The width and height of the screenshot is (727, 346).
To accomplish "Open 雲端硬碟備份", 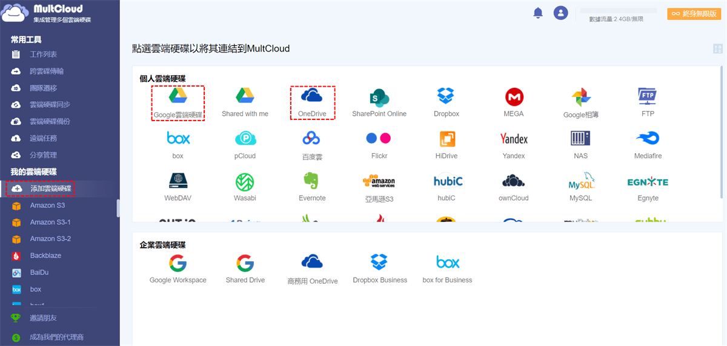I will 50,121.
